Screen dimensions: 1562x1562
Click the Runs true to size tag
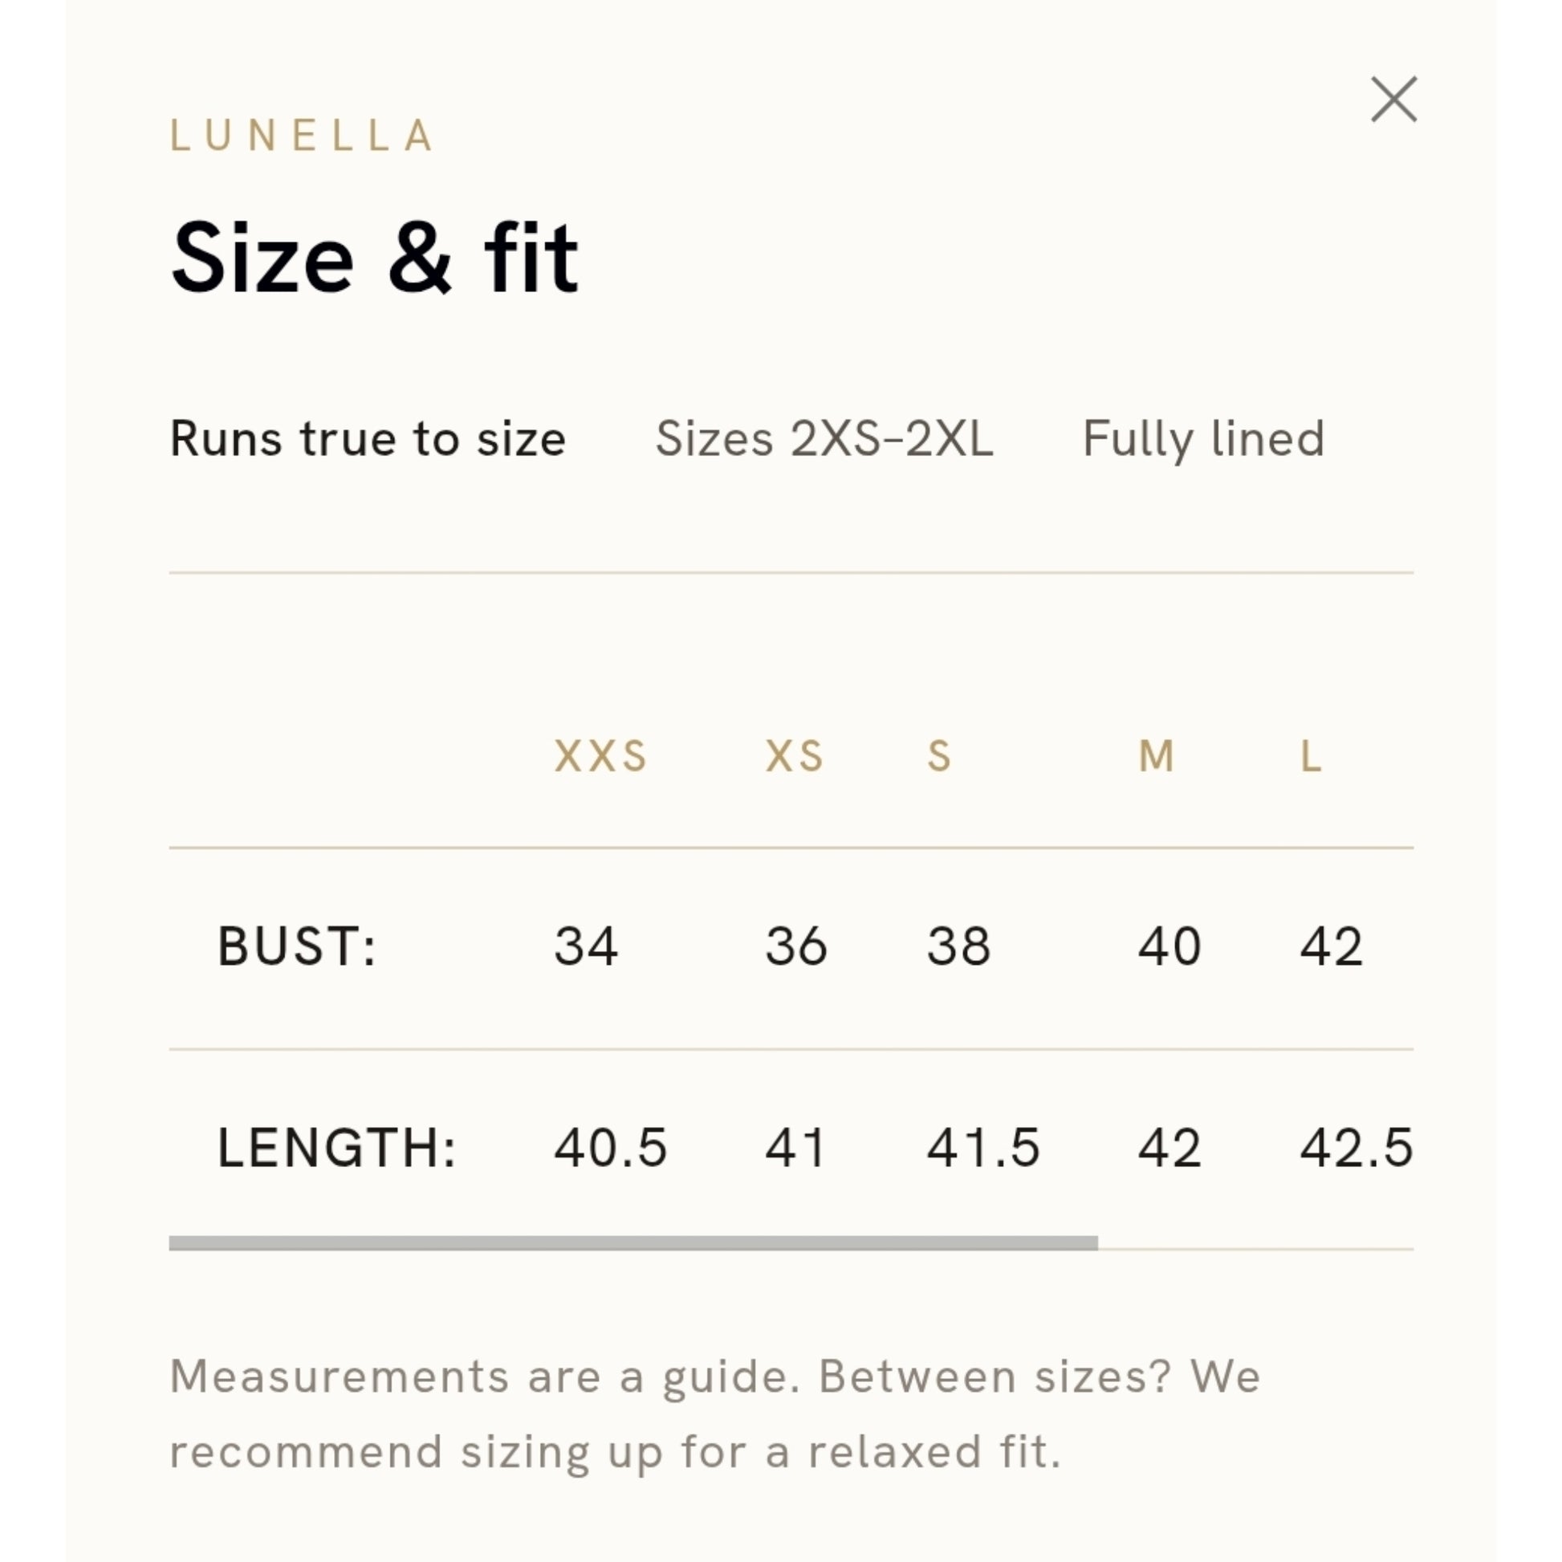pos(368,439)
